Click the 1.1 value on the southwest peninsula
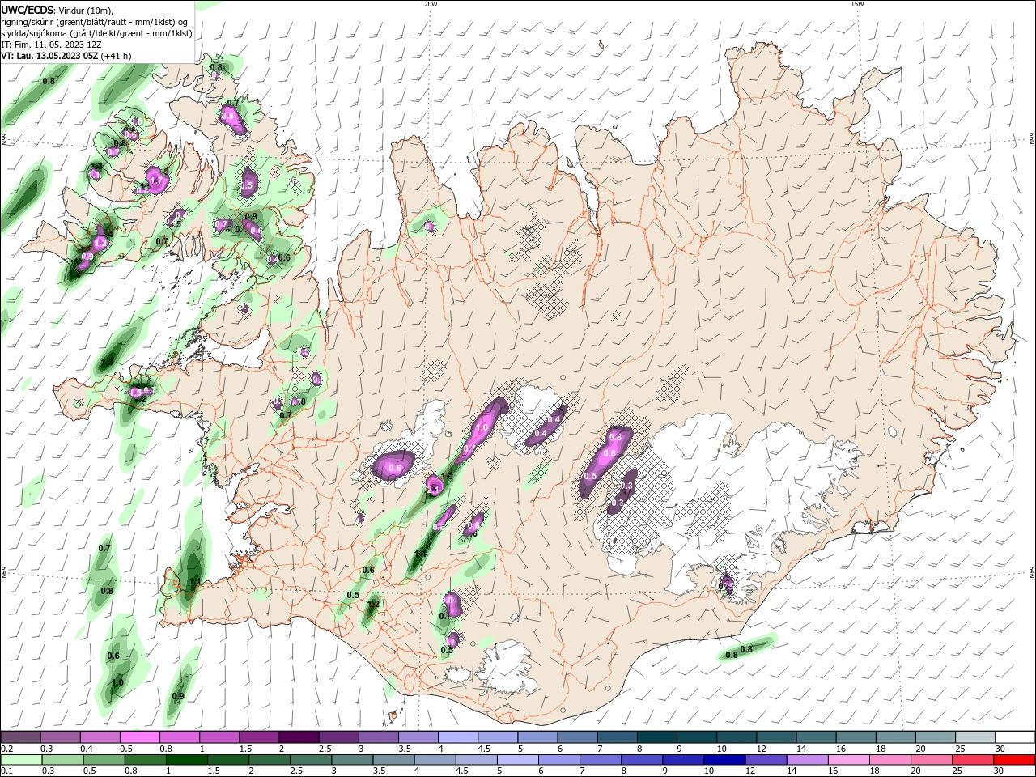The height and width of the screenshot is (777, 1036). click(195, 581)
